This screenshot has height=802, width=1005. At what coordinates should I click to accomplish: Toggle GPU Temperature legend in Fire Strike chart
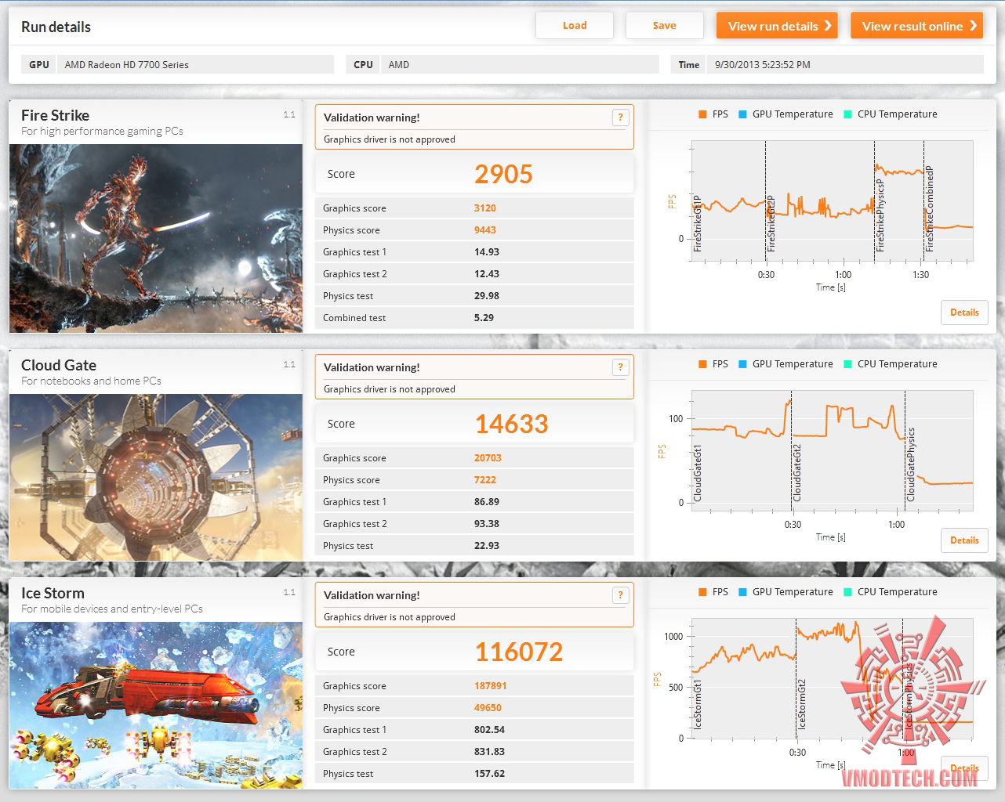pos(785,114)
